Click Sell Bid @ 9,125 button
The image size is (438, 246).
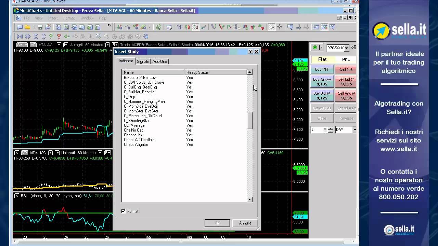(346, 82)
